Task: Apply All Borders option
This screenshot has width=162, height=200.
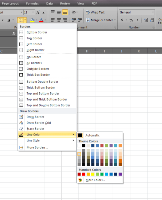Action: coord(47,63)
